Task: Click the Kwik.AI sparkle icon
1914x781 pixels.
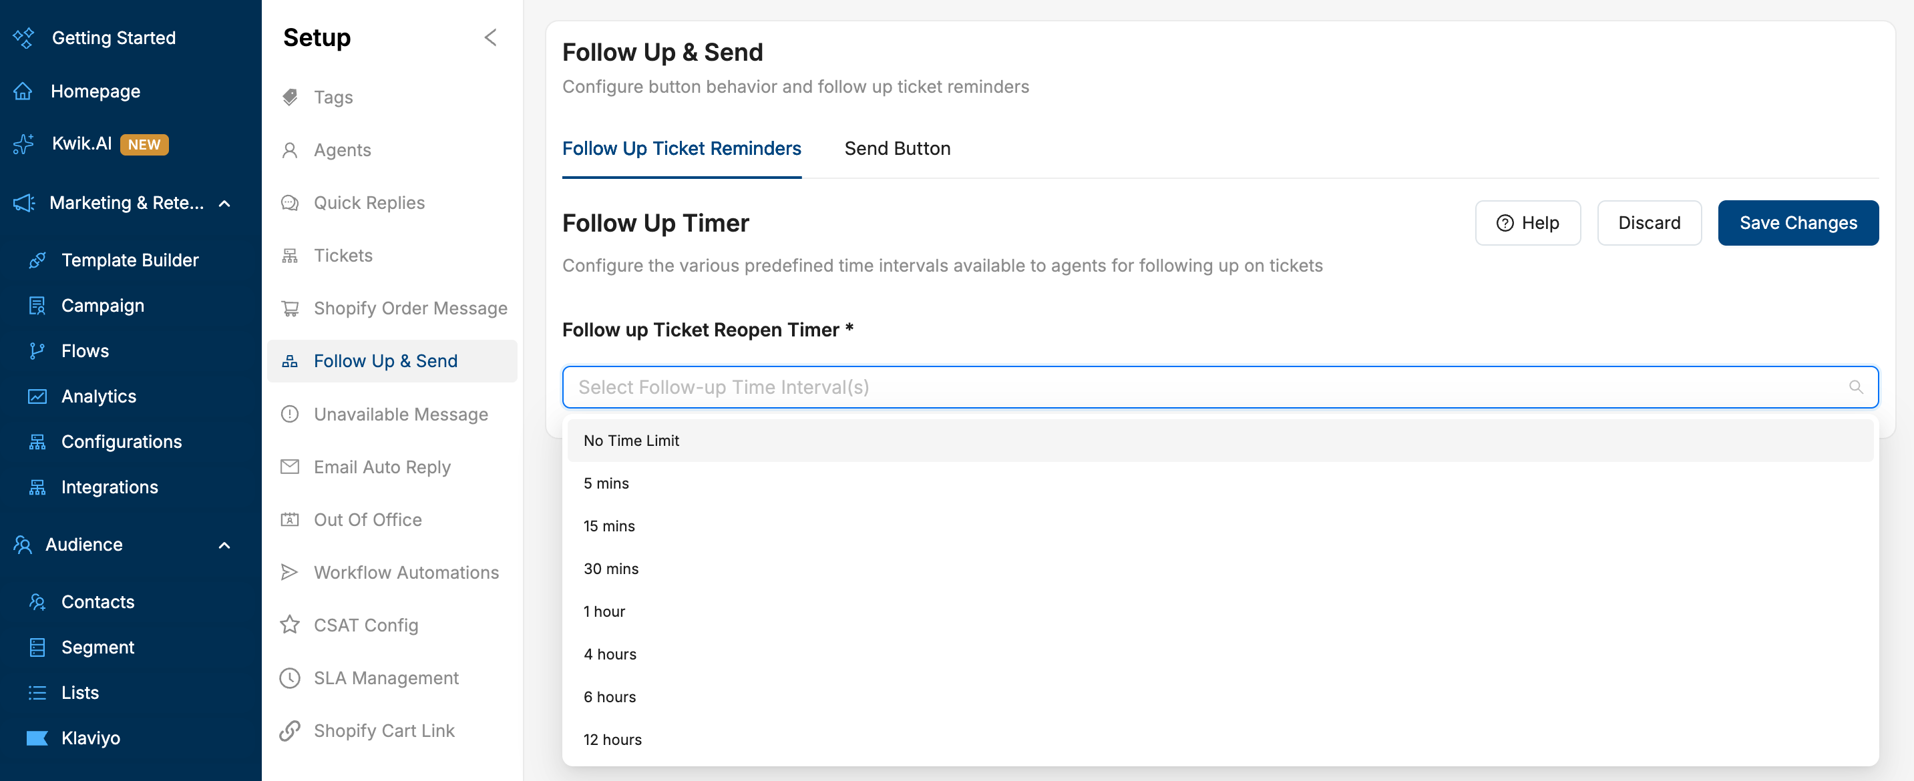Action: (24, 144)
